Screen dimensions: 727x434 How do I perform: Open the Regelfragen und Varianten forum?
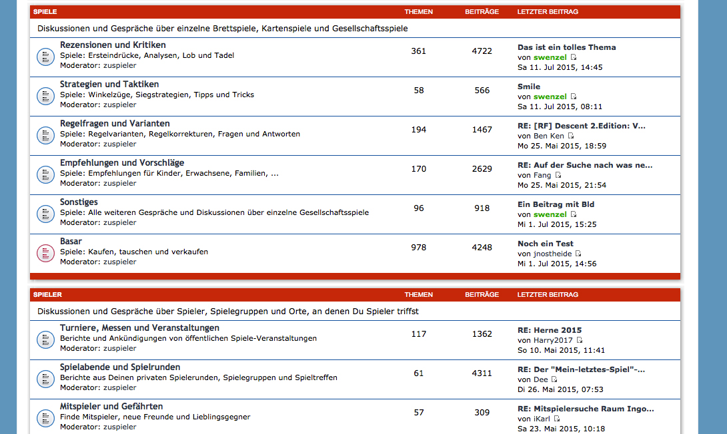pyautogui.click(x=115, y=123)
